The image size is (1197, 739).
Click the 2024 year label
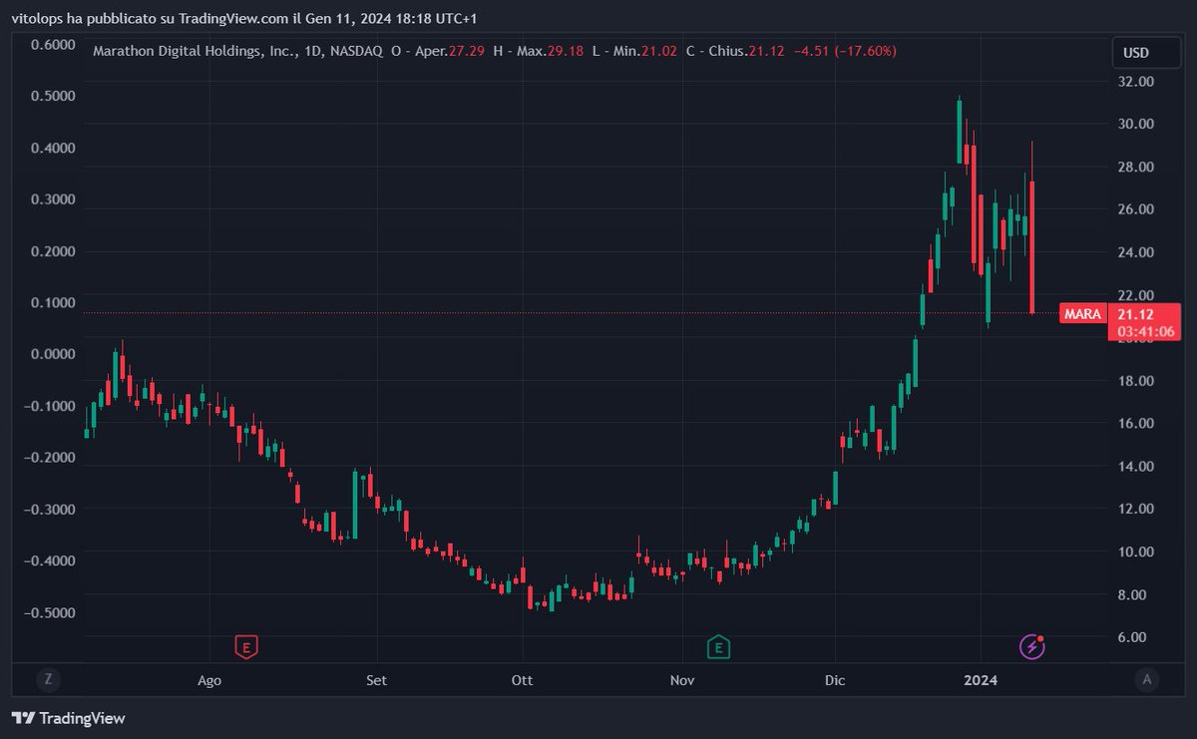point(981,680)
